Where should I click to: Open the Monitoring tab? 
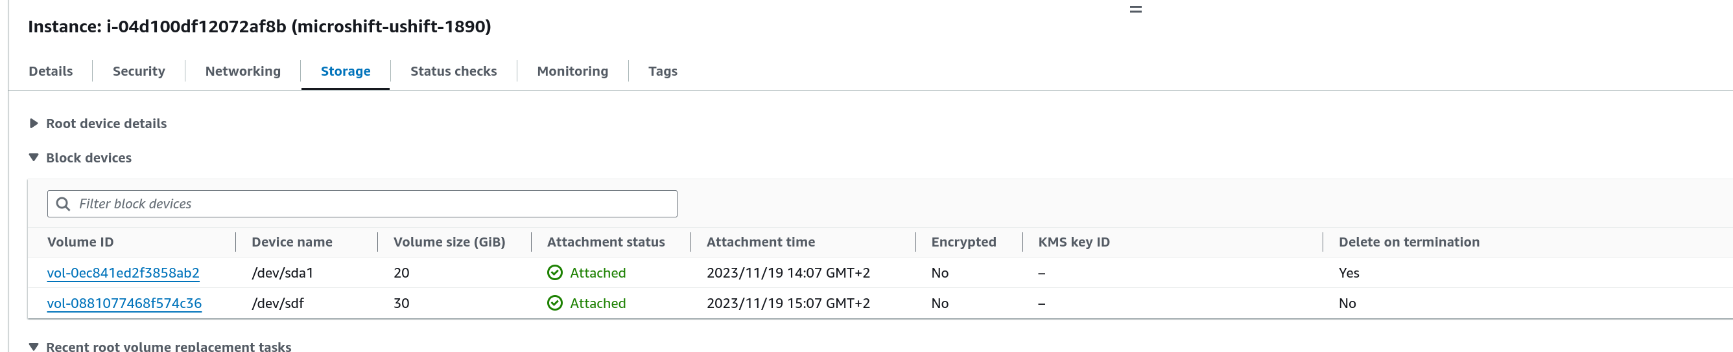click(572, 71)
